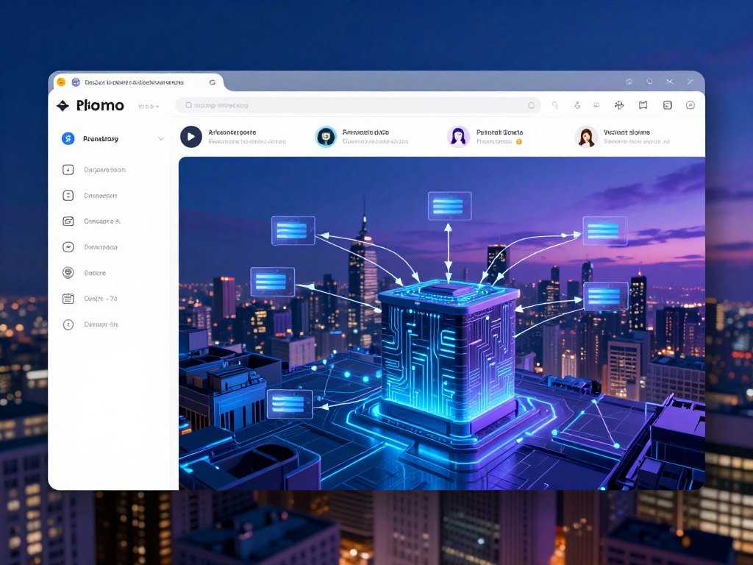Screen dimensions: 753x565
Task: Click the faint small icon left of the crosshair
Action: click(x=596, y=105)
